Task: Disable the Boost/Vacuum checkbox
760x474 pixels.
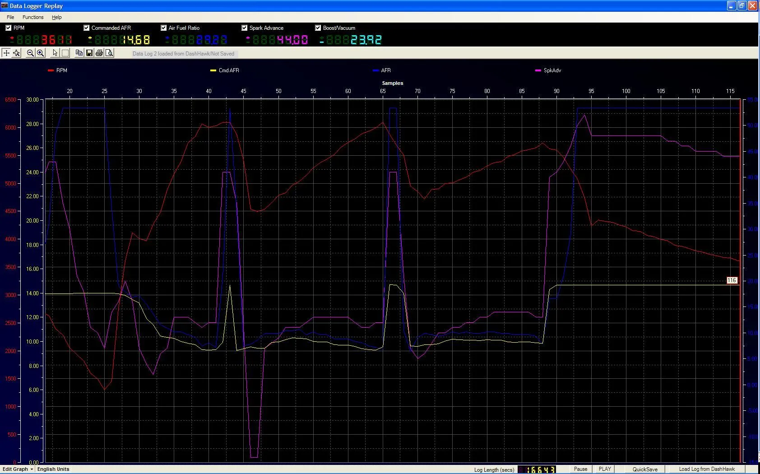Action: [318, 28]
